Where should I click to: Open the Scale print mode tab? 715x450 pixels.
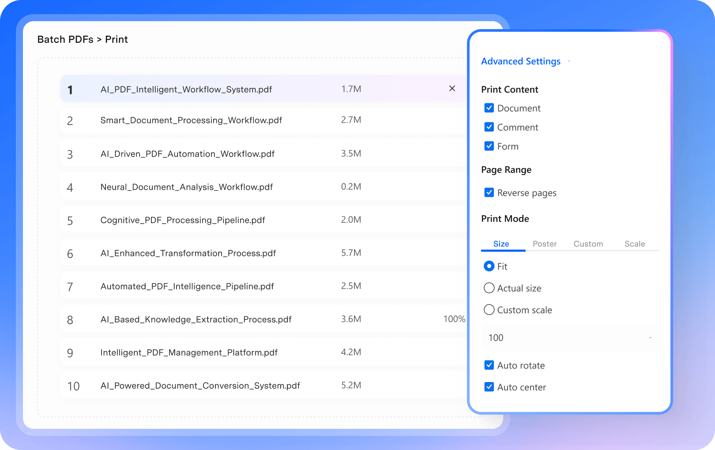[x=635, y=244]
